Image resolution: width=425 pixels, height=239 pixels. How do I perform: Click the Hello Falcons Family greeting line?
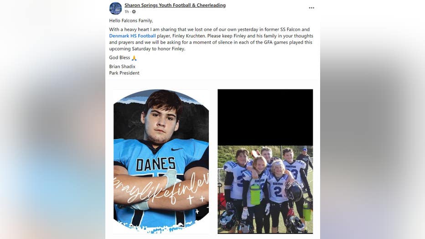131,21
